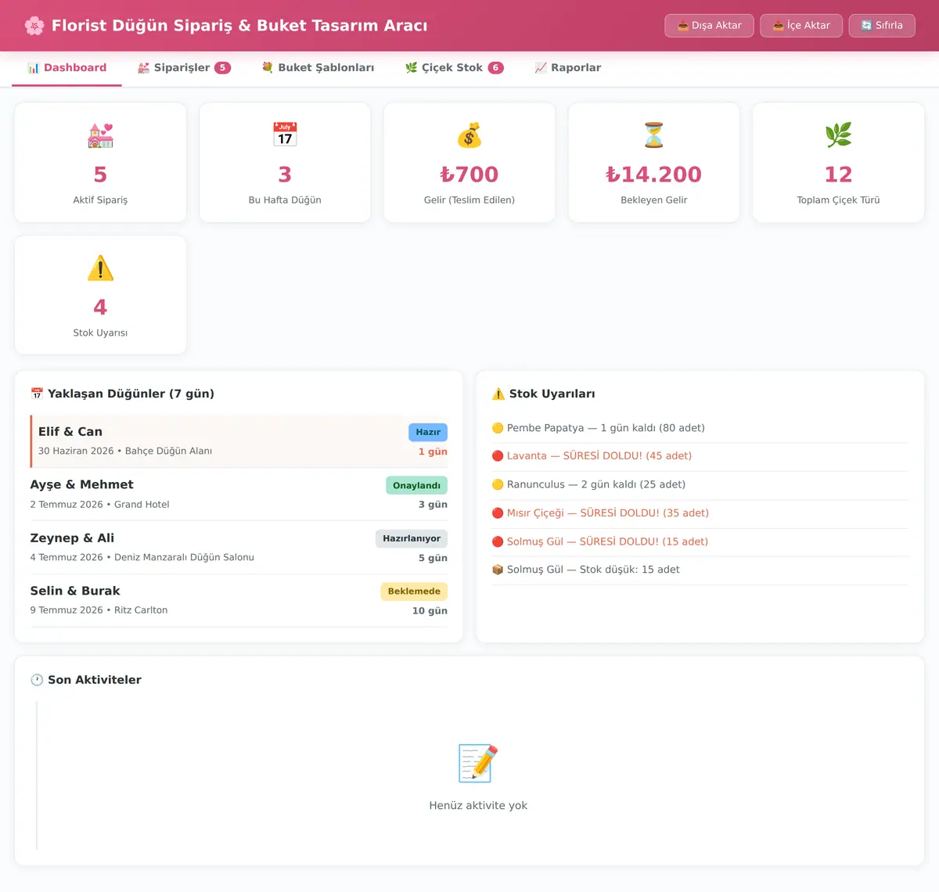Click the memo pencil icon in empty activities
Image resolution: width=939 pixels, height=892 pixels.
(478, 763)
